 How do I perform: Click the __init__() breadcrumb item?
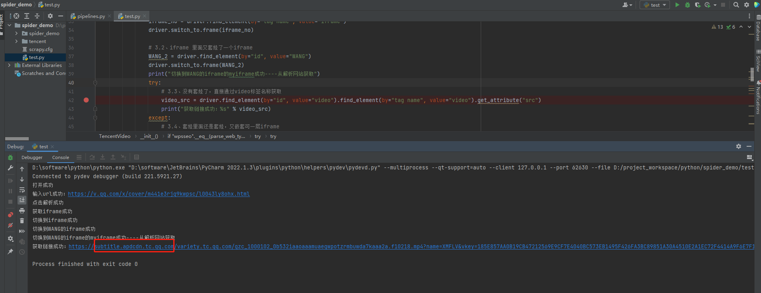(149, 136)
